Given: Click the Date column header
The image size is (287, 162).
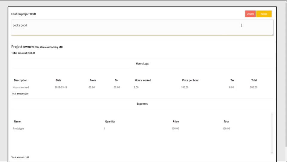Looking at the screenshot, I should coord(59,80).
